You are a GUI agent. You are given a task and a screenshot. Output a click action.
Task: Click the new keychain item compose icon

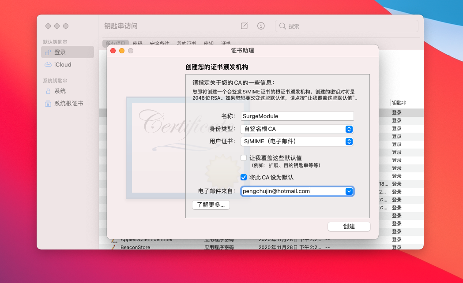pos(244,26)
